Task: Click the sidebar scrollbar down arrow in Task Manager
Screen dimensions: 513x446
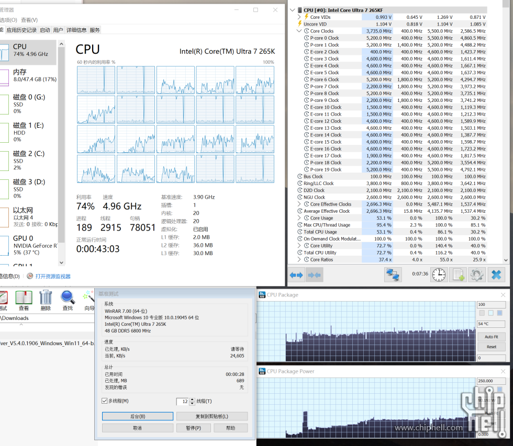Action: click(61, 262)
